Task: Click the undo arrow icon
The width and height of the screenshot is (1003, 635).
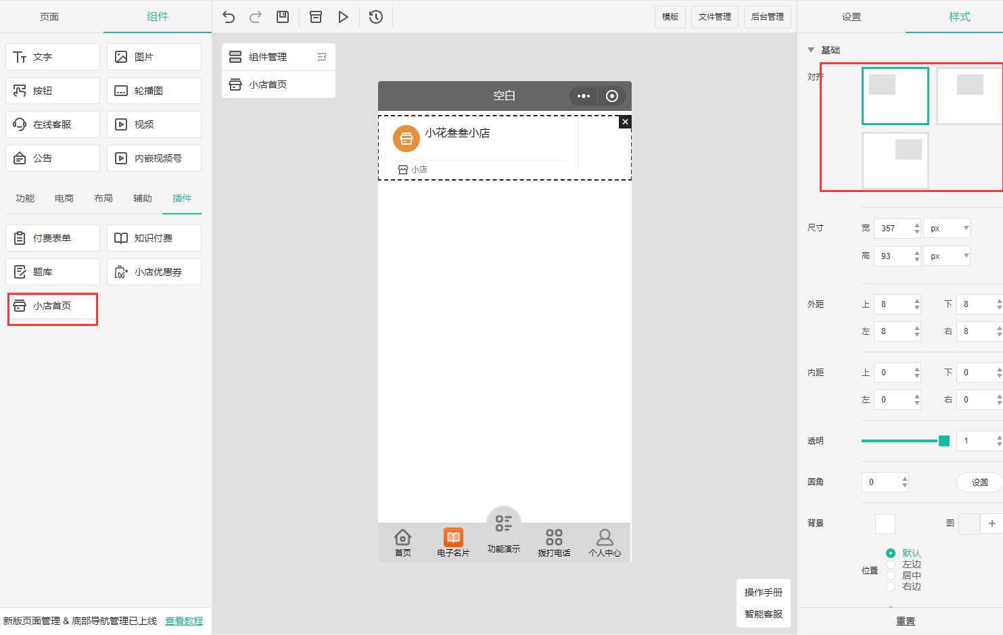Action: (x=229, y=17)
